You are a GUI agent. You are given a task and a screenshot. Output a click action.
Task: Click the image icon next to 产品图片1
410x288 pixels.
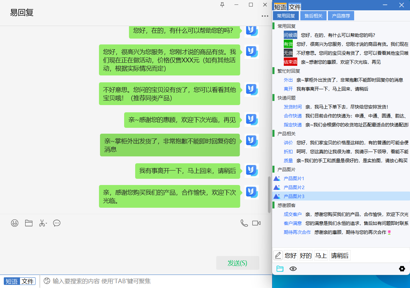coord(277,178)
